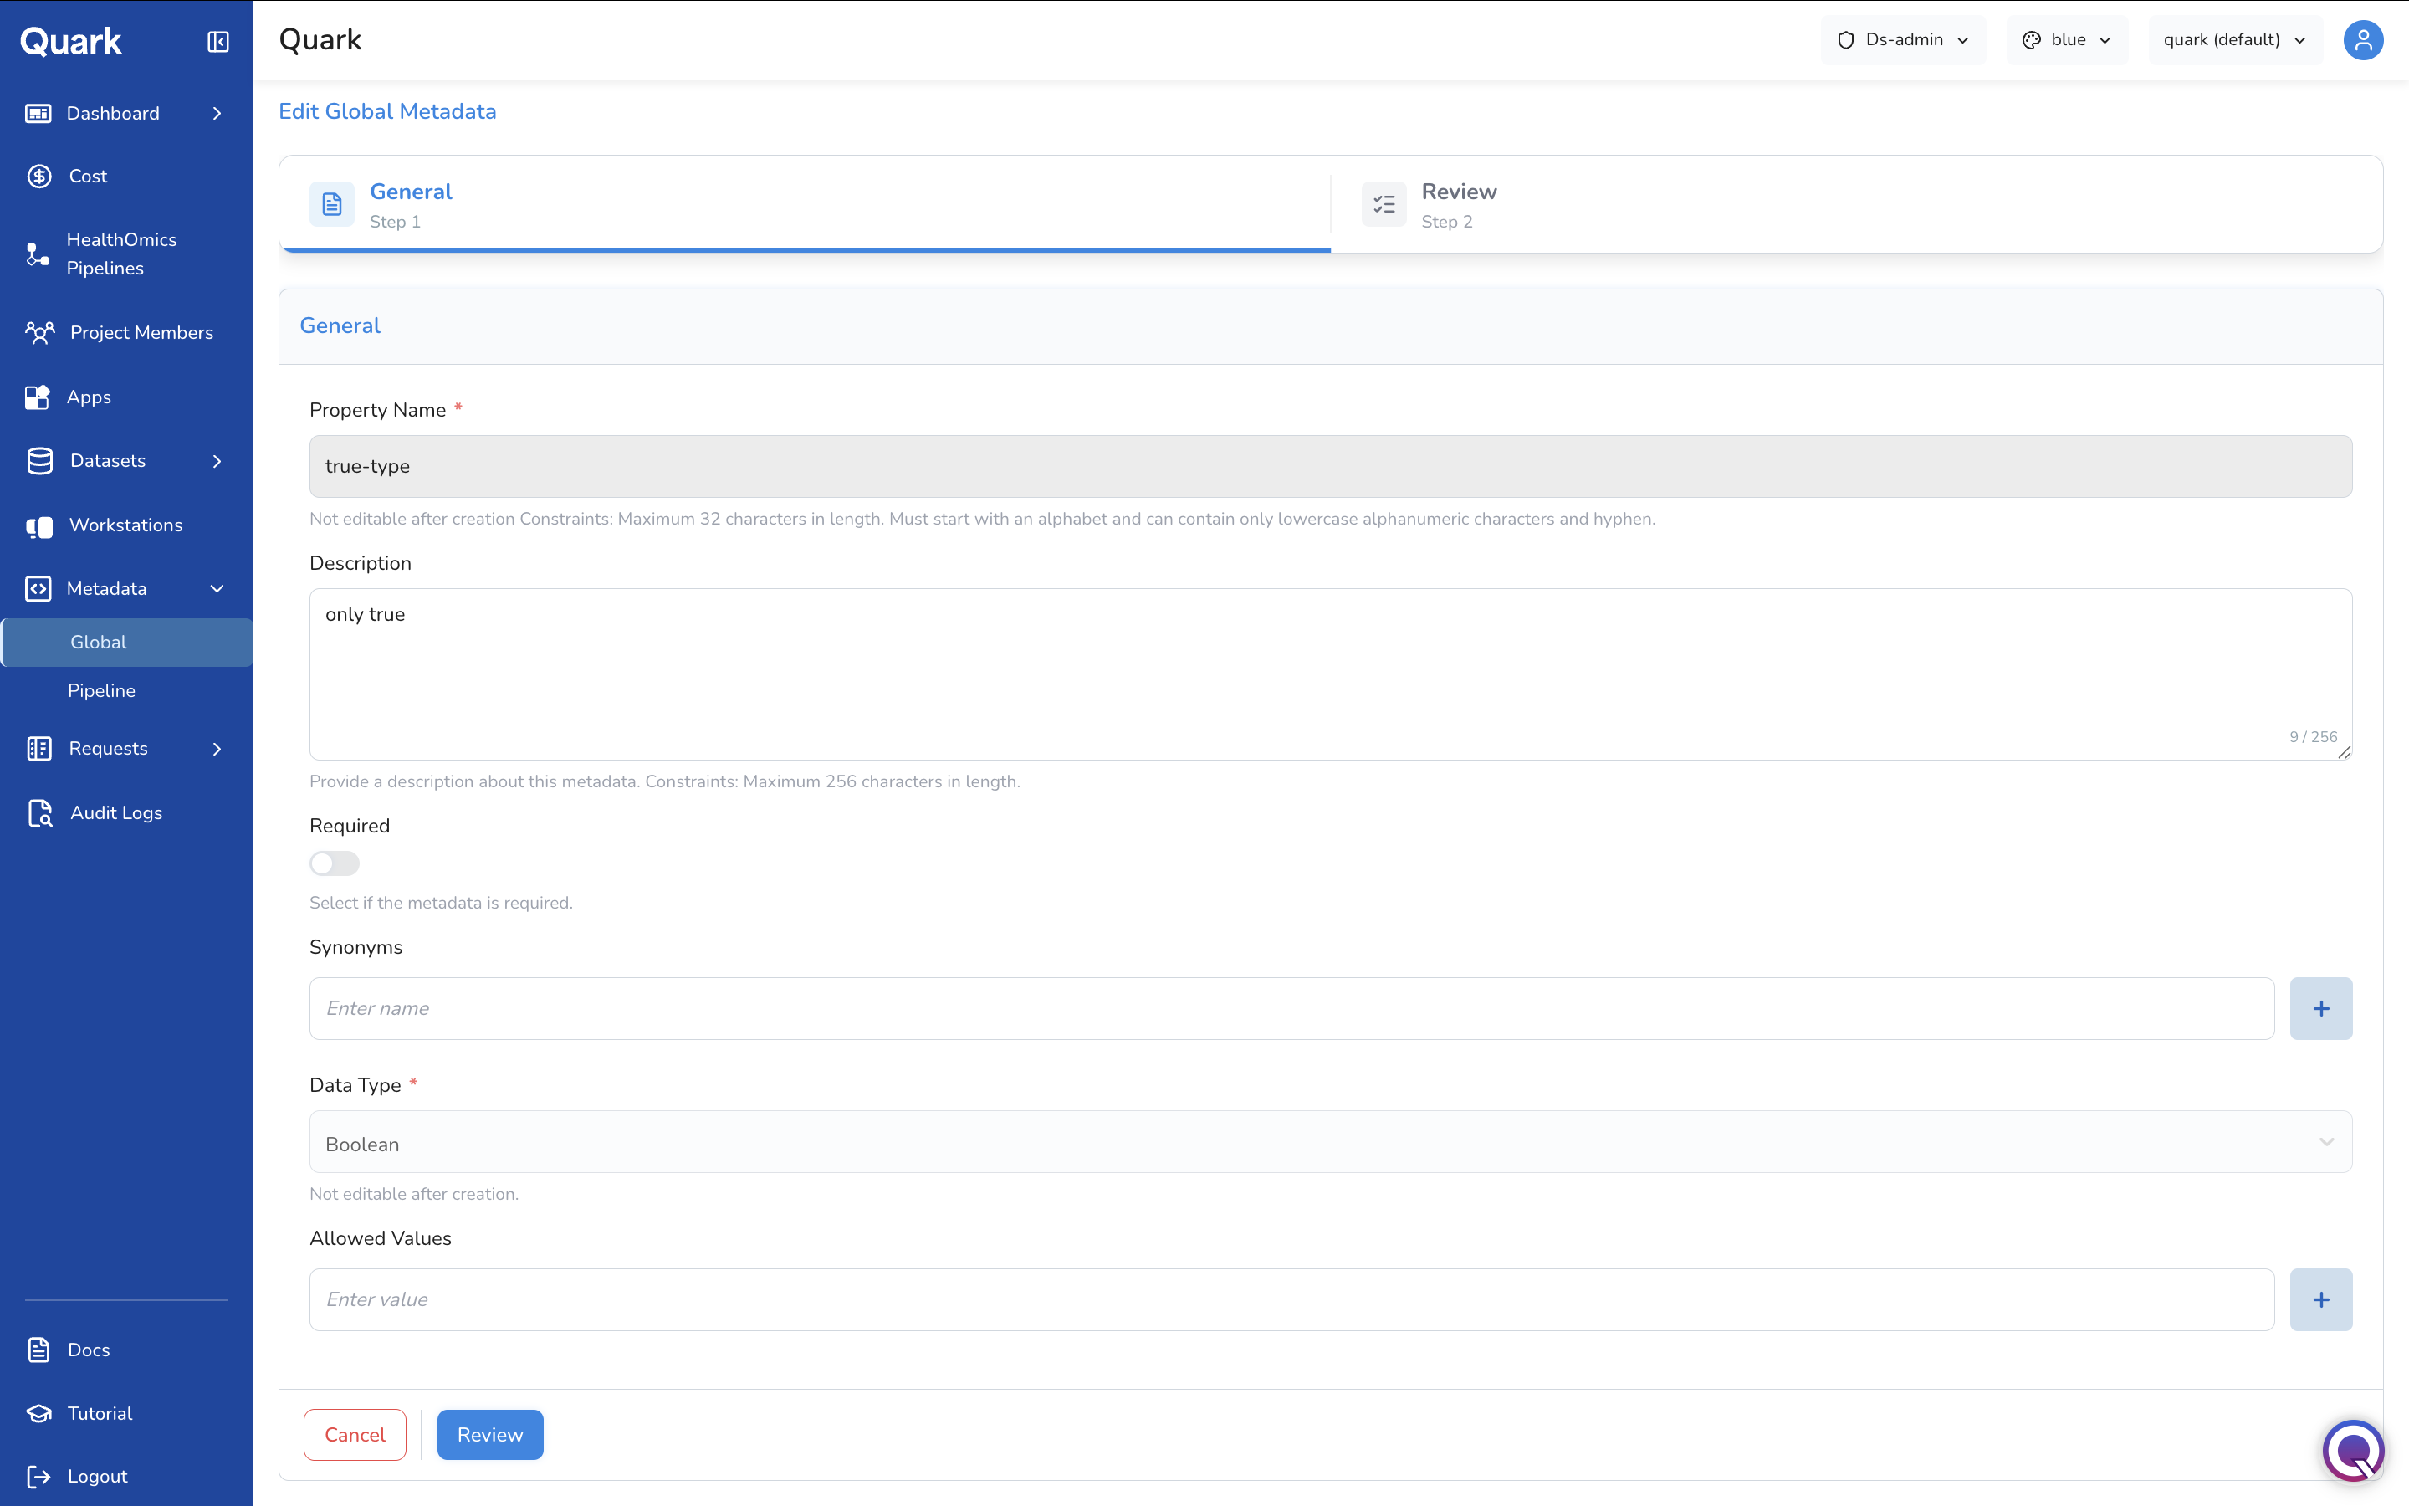Expand the Requests submenu chevron
This screenshot has width=2409, height=1506.
pyautogui.click(x=217, y=749)
